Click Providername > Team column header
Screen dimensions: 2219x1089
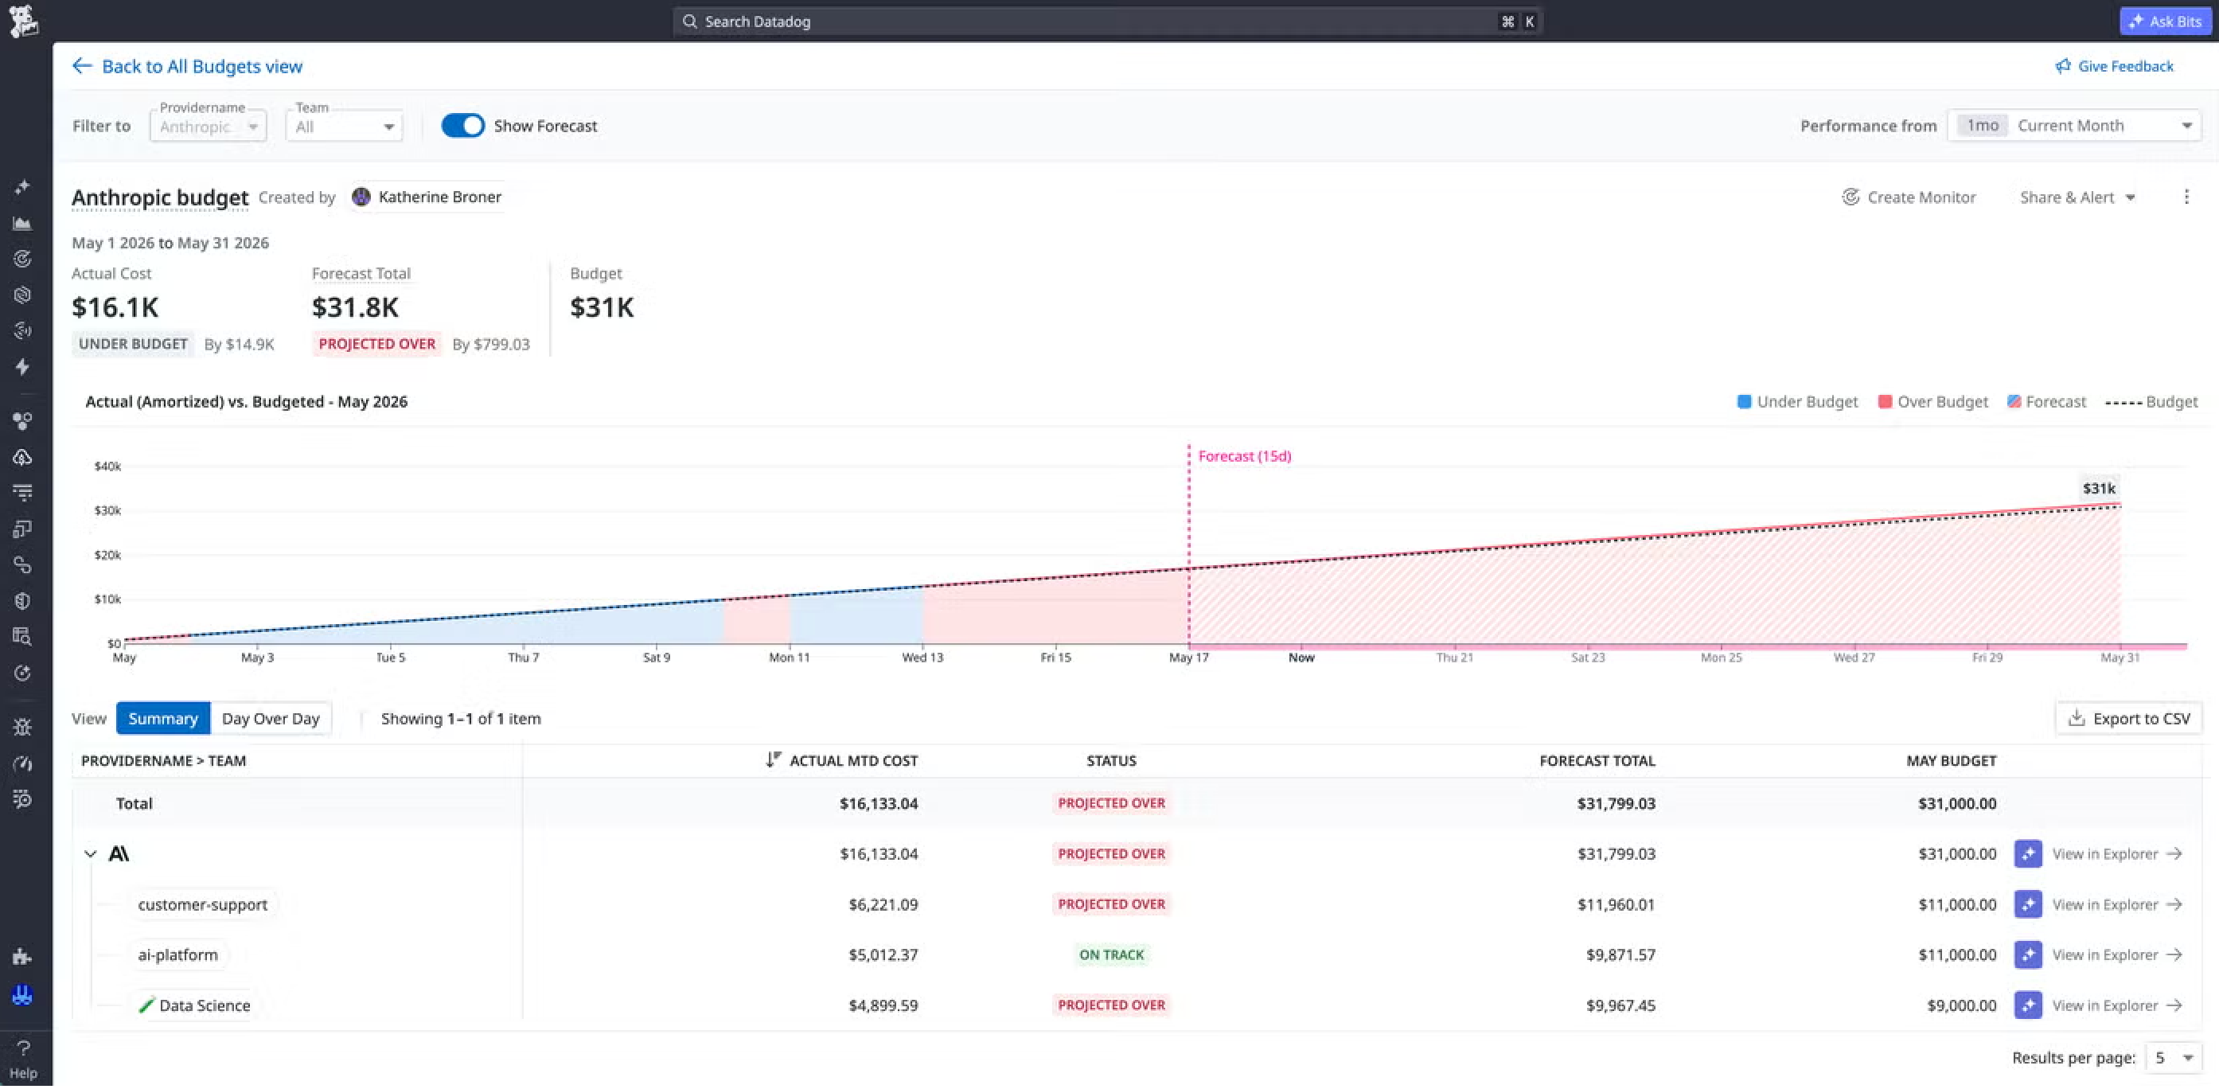164,761
